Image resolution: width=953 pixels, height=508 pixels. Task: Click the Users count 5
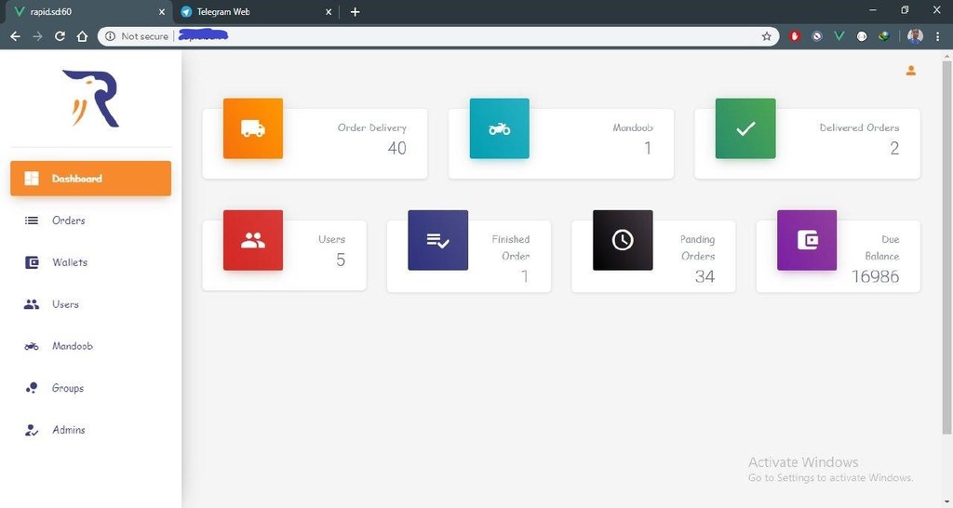pyautogui.click(x=341, y=260)
